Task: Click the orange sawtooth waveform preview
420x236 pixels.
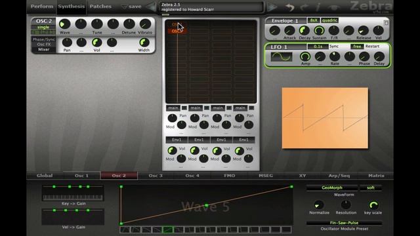Action: pyautogui.click(x=325, y=118)
